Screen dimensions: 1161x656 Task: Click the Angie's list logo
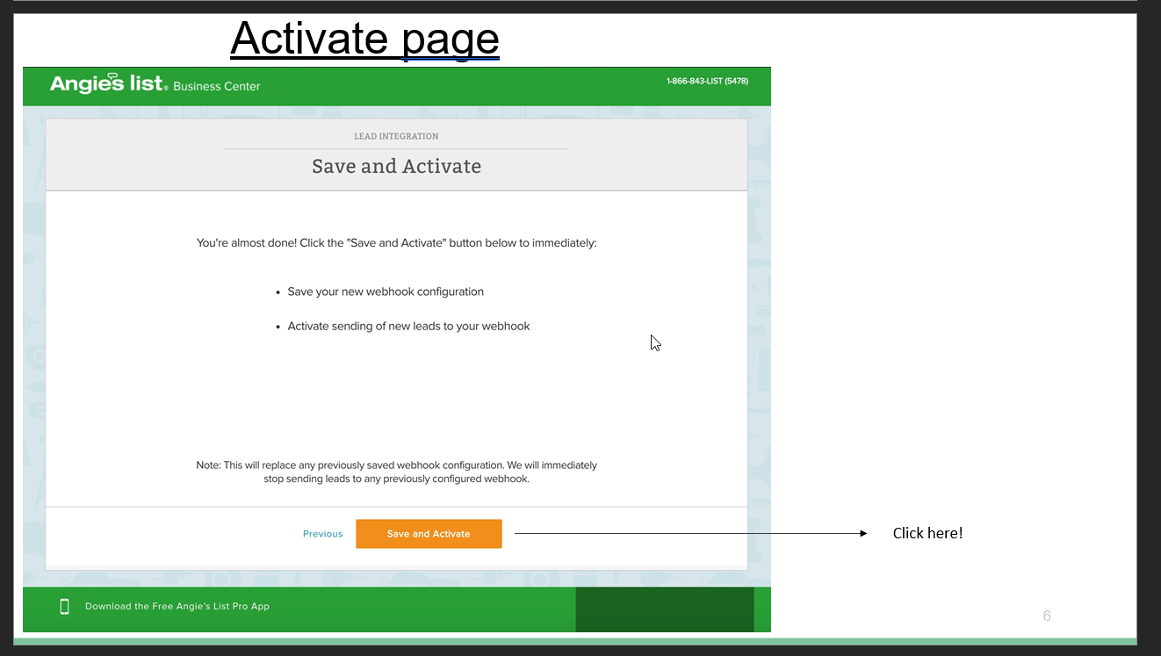(107, 84)
